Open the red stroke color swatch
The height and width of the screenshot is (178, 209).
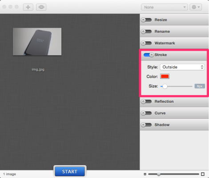165,77
